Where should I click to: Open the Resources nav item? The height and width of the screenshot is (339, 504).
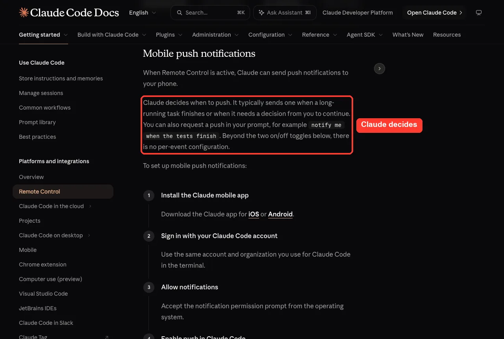click(x=447, y=35)
